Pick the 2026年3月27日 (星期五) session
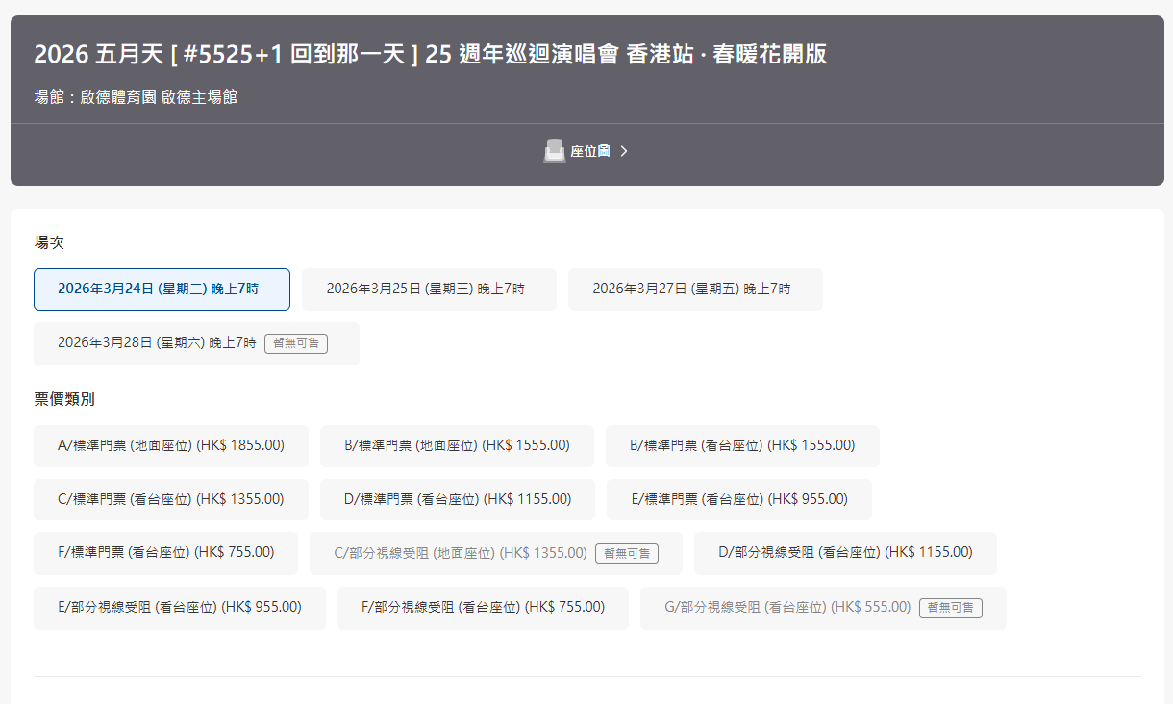Screen dimensions: 1173x704 [x=694, y=289]
